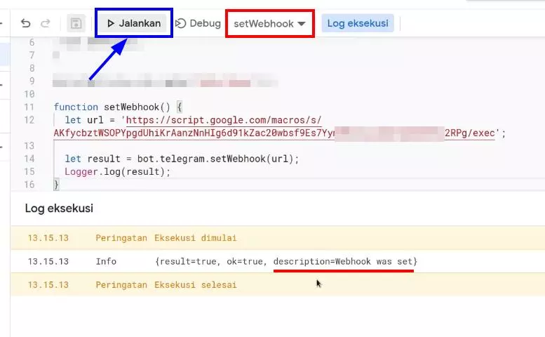This screenshot has height=337, width=545.
Task: Click the closing brace on line 16
Action: point(56,184)
